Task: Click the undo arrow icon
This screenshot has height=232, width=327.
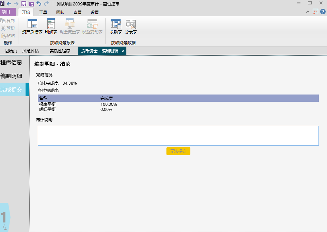Action: [x=39, y=3]
